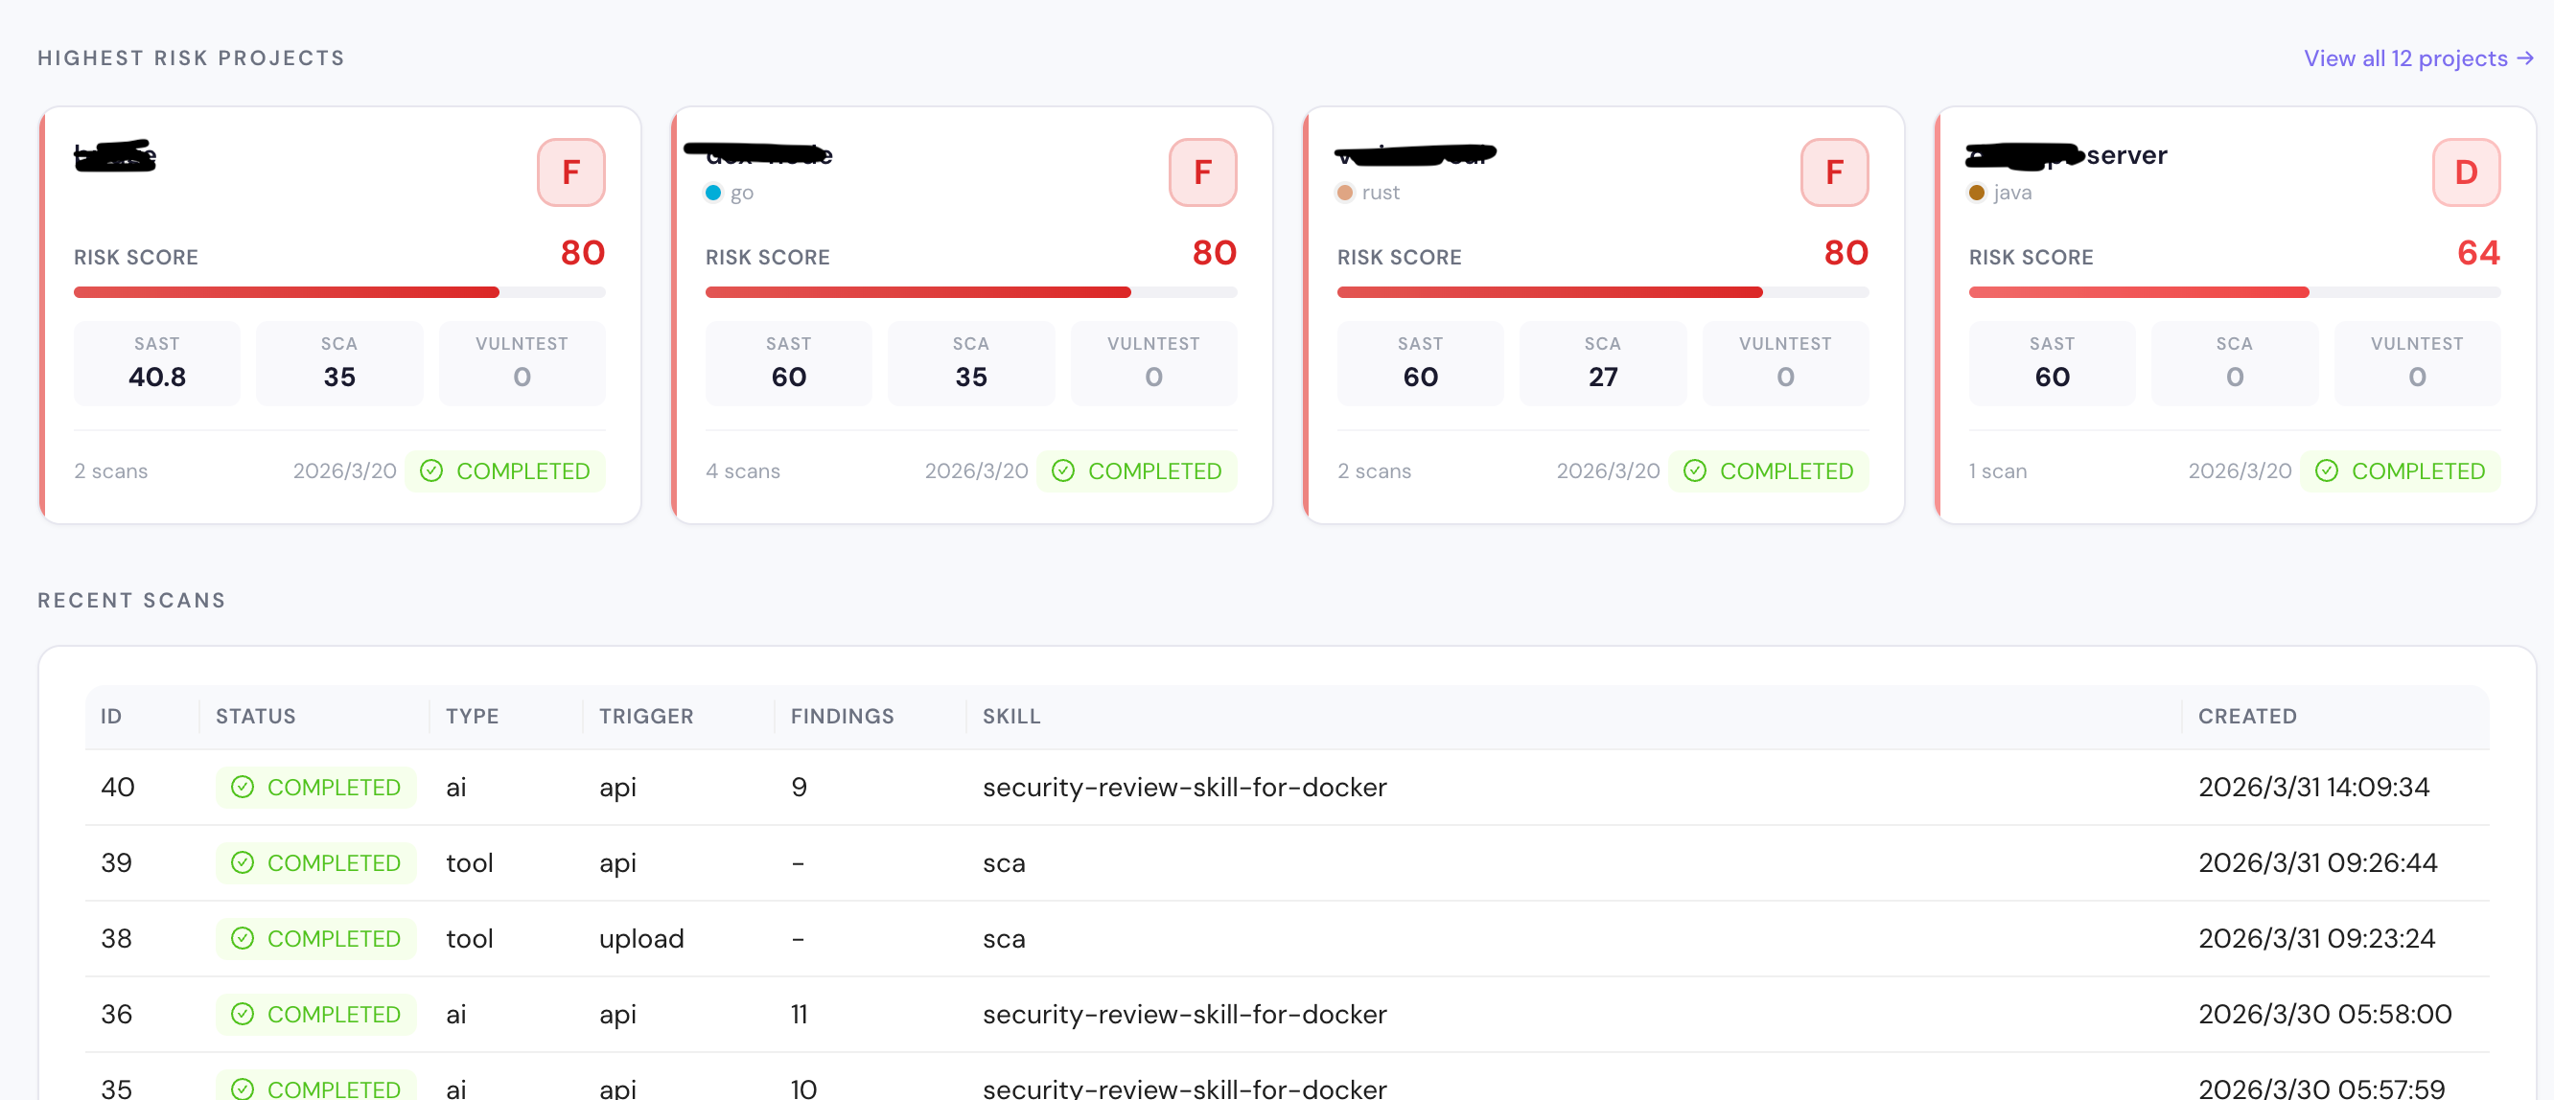
Task: Click the rust language color dot
Action: tap(1344, 193)
